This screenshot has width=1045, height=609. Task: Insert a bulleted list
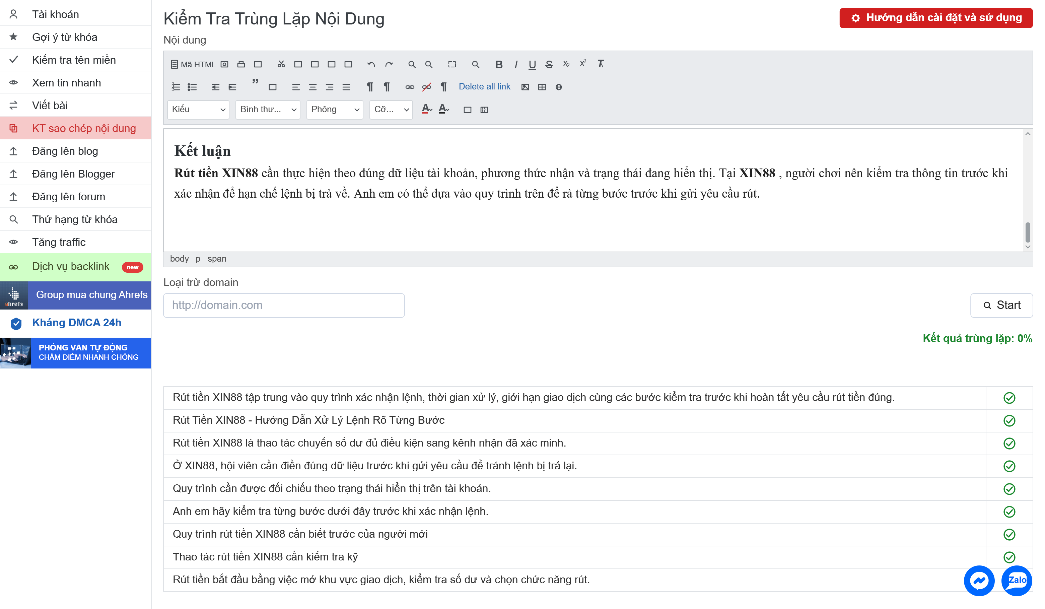(192, 87)
